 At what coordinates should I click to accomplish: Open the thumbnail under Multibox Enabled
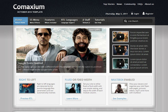click(119, 88)
